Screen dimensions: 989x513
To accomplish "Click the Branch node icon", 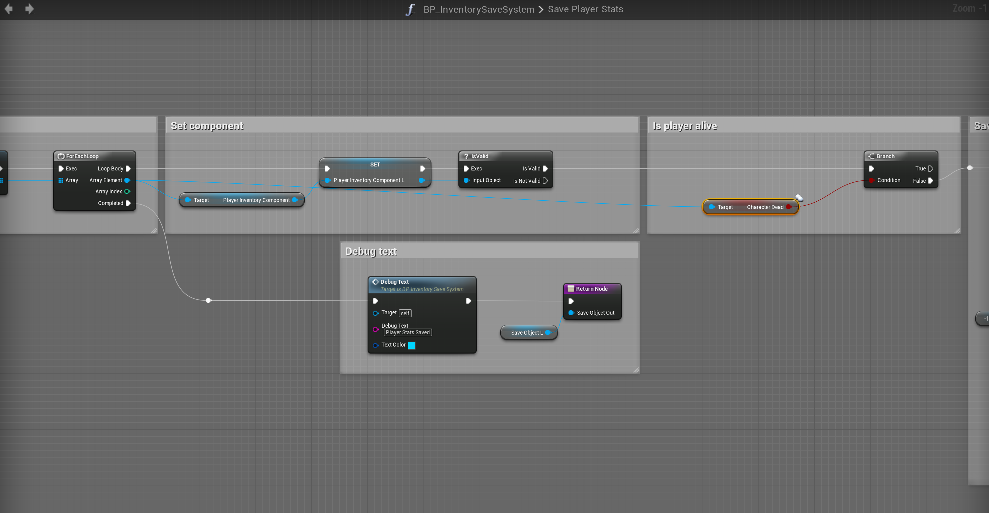I will (x=871, y=156).
